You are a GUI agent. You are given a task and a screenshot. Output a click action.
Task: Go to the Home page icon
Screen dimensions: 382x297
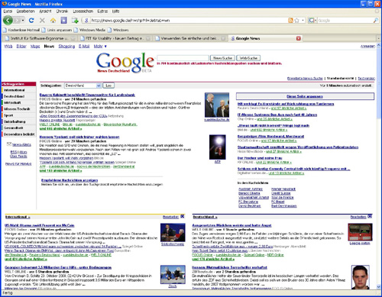point(53,21)
